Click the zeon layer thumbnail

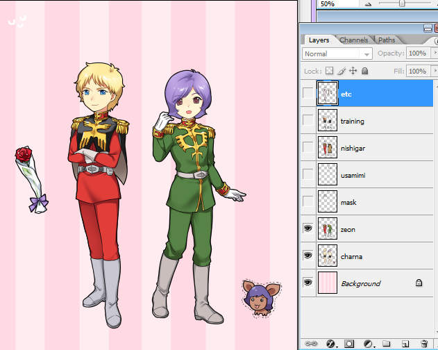tap(328, 228)
